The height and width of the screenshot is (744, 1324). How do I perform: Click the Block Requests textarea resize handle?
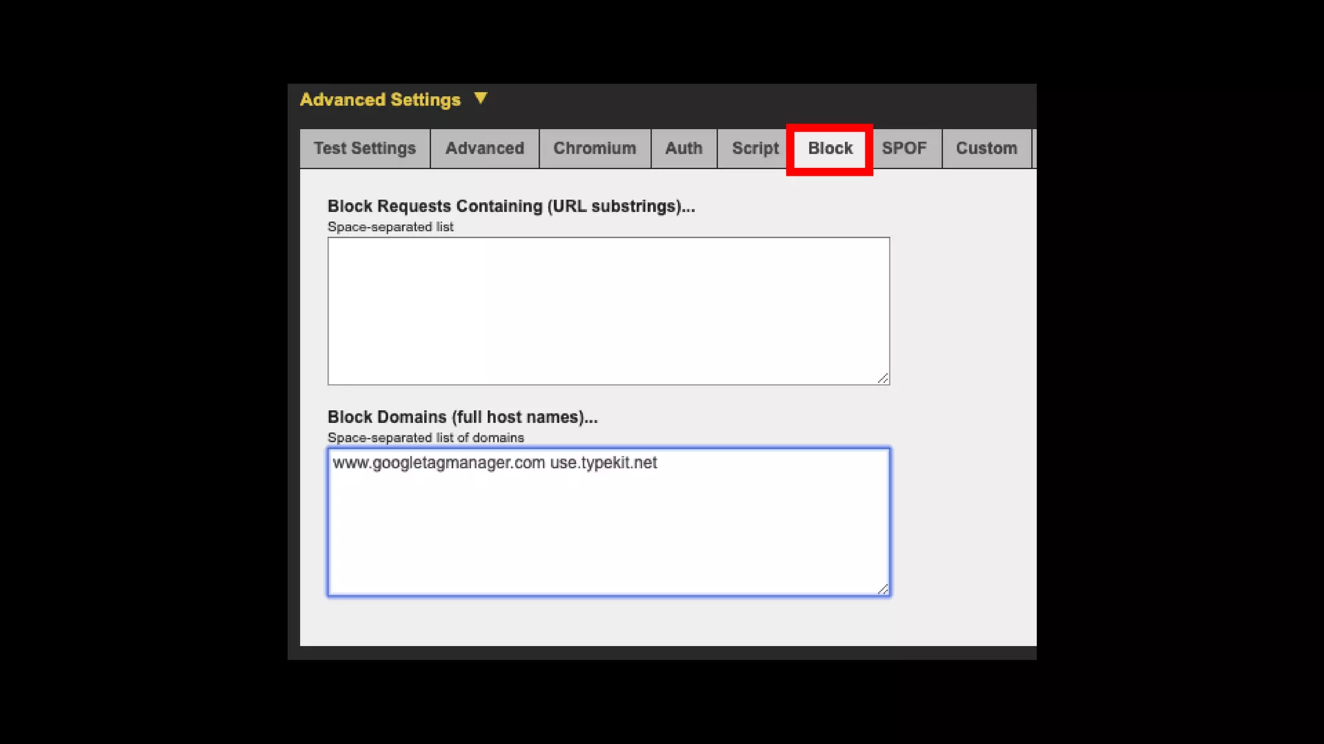click(x=882, y=378)
